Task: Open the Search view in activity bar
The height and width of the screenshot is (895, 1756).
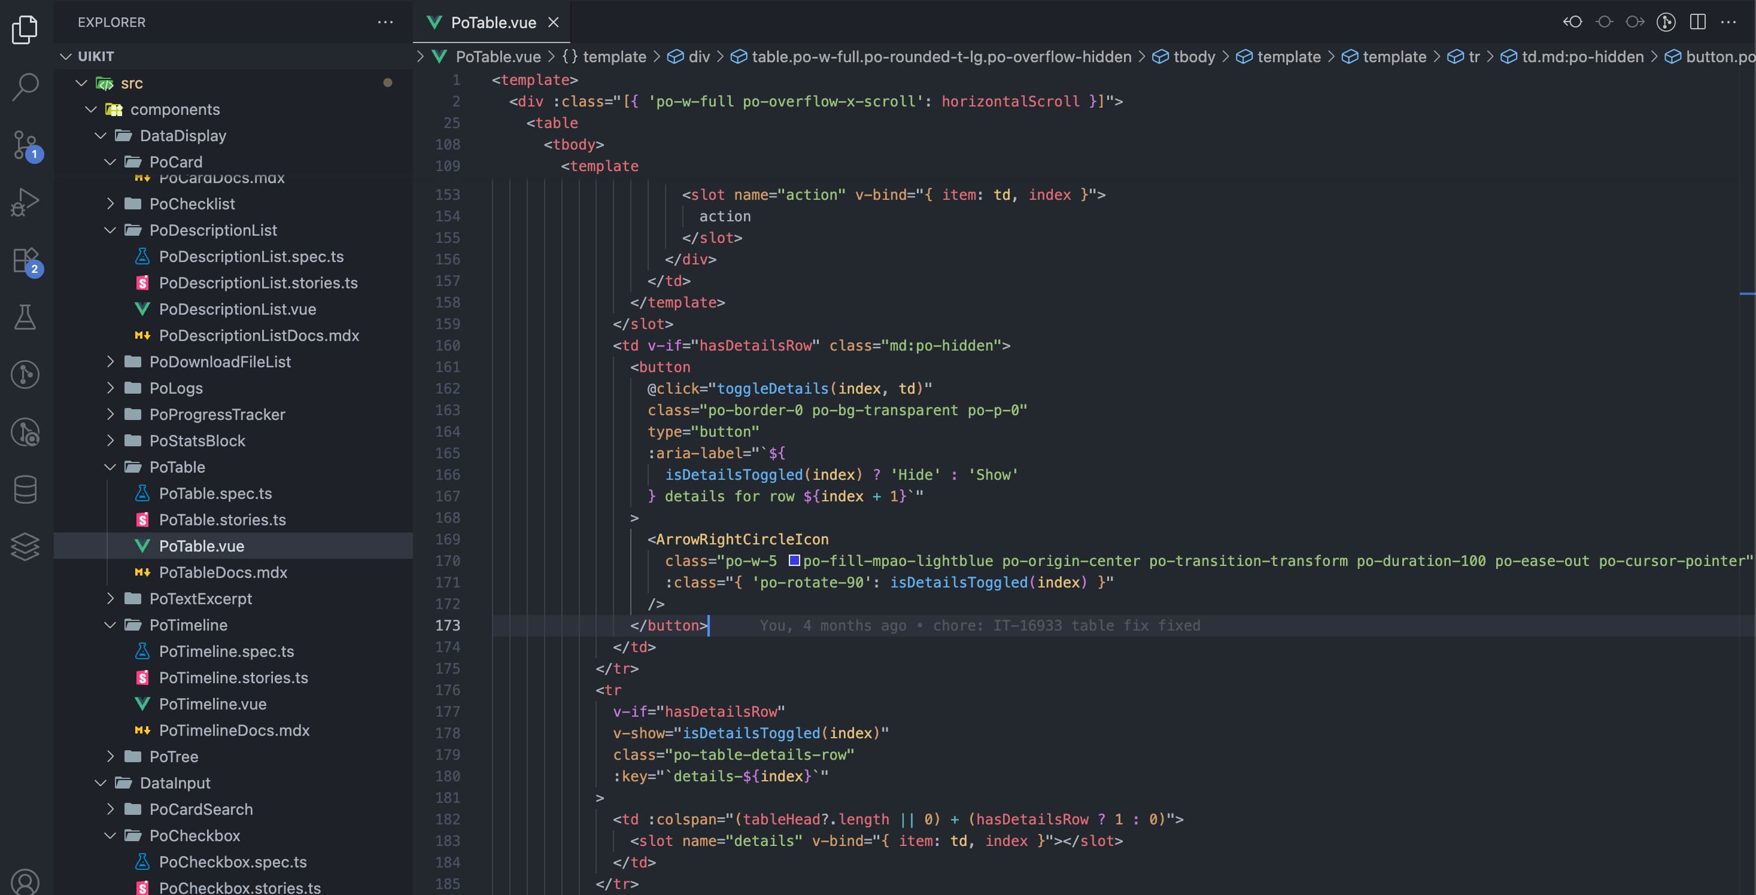Action: click(x=25, y=87)
